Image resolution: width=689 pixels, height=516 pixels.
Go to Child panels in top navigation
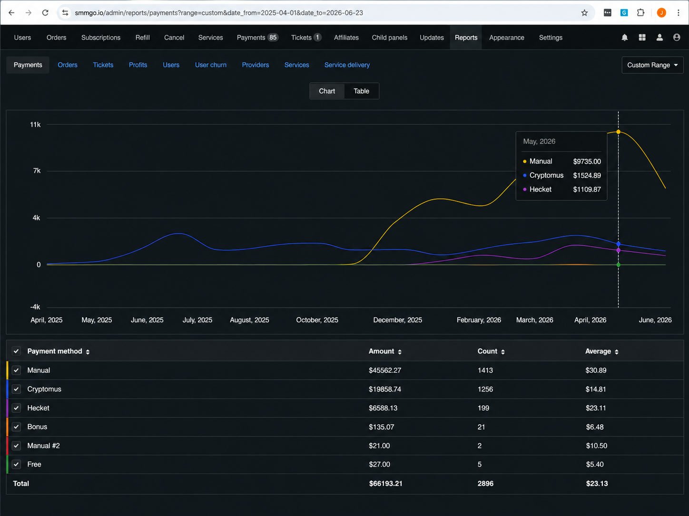coord(389,38)
